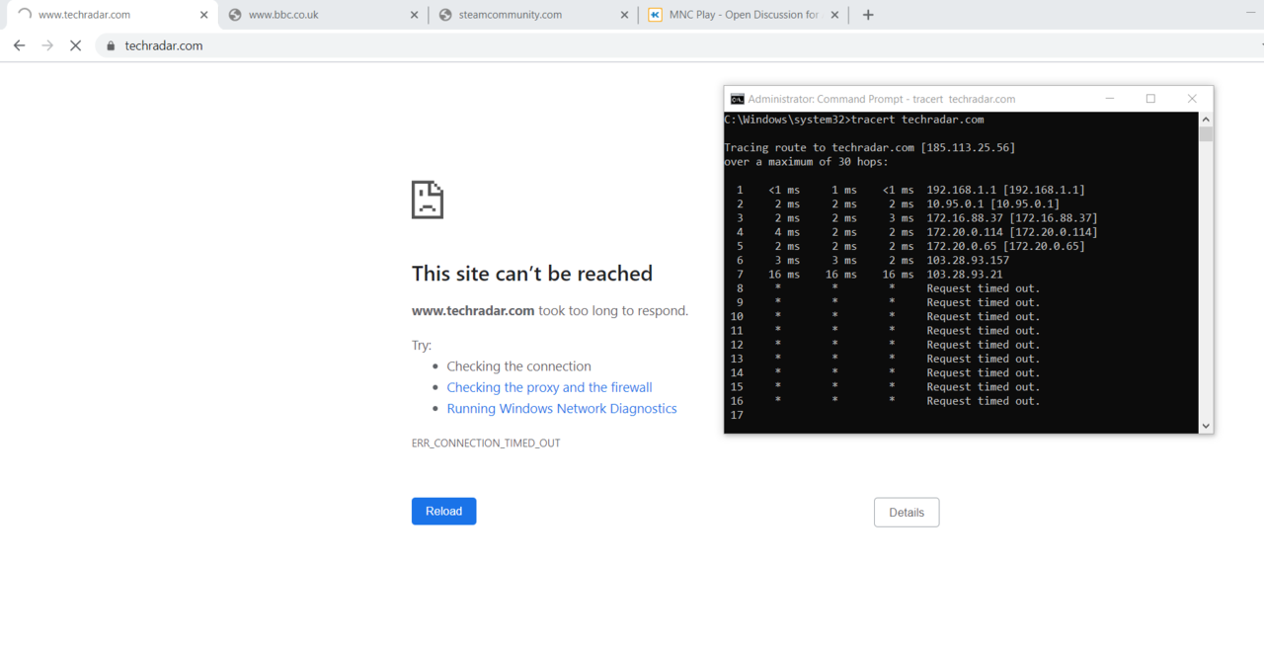Open Checking the proxy and the firewall link
The width and height of the screenshot is (1264, 646).
click(x=549, y=387)
